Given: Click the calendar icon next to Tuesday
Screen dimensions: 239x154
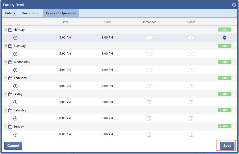Looking at the screenshot, I should coord(10,46).
